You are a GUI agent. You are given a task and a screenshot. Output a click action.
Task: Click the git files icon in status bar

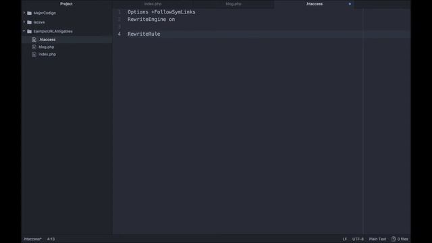394,239
